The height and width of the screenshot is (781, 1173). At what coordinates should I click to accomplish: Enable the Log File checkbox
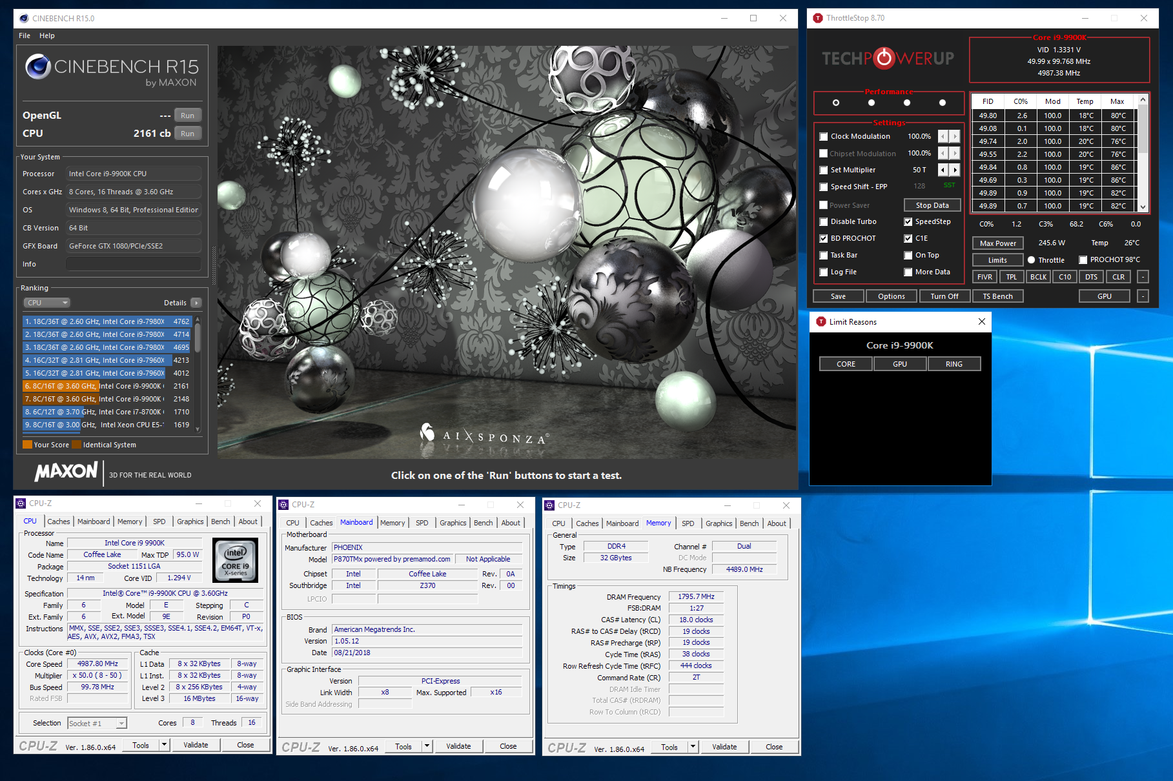824,272
